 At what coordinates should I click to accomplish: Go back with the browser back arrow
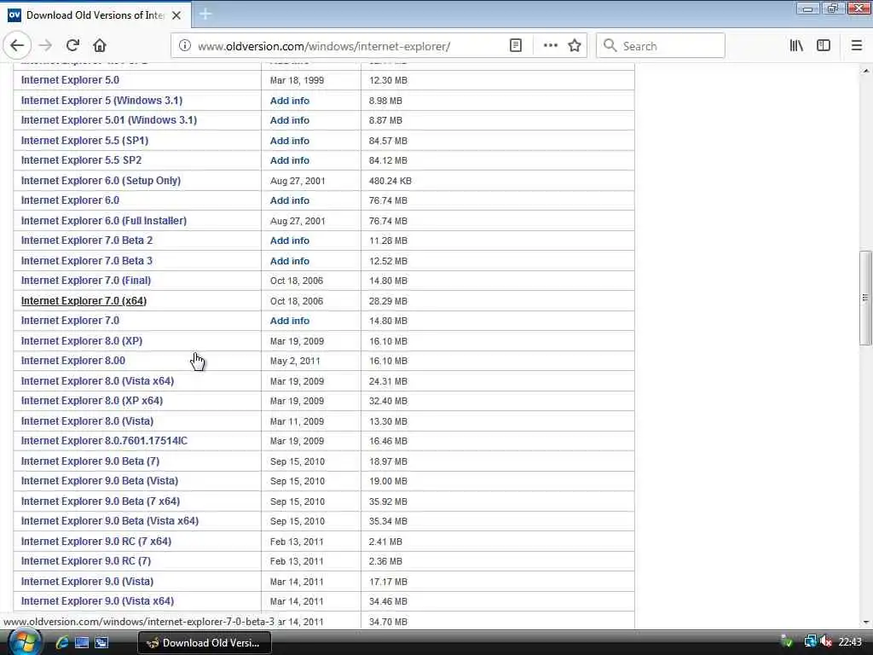point(17,46)
